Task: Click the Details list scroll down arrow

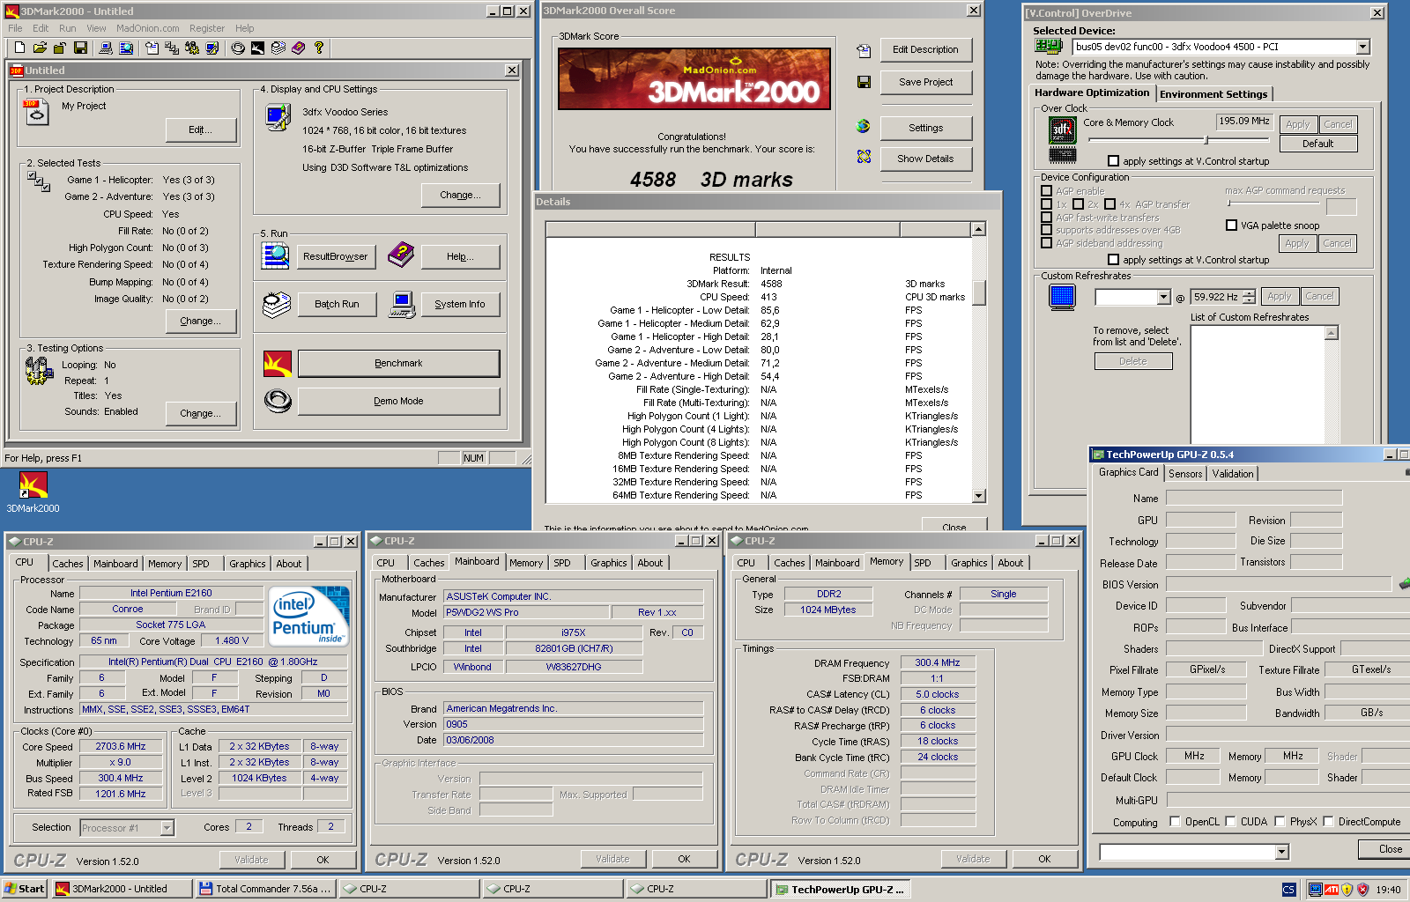Action: coord(978,496)
